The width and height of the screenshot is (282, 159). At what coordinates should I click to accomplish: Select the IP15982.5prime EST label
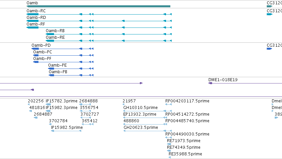tap(67, 128)
